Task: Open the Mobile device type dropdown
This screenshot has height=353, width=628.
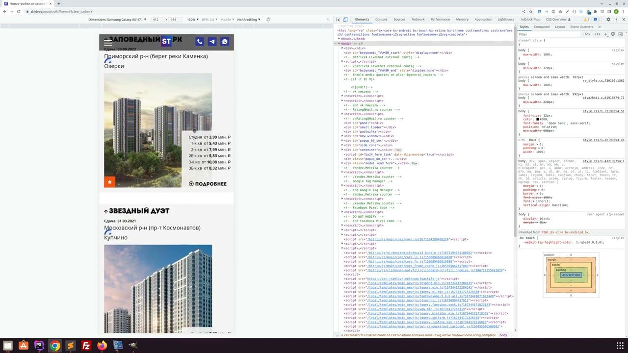Action: pos(226,20)
